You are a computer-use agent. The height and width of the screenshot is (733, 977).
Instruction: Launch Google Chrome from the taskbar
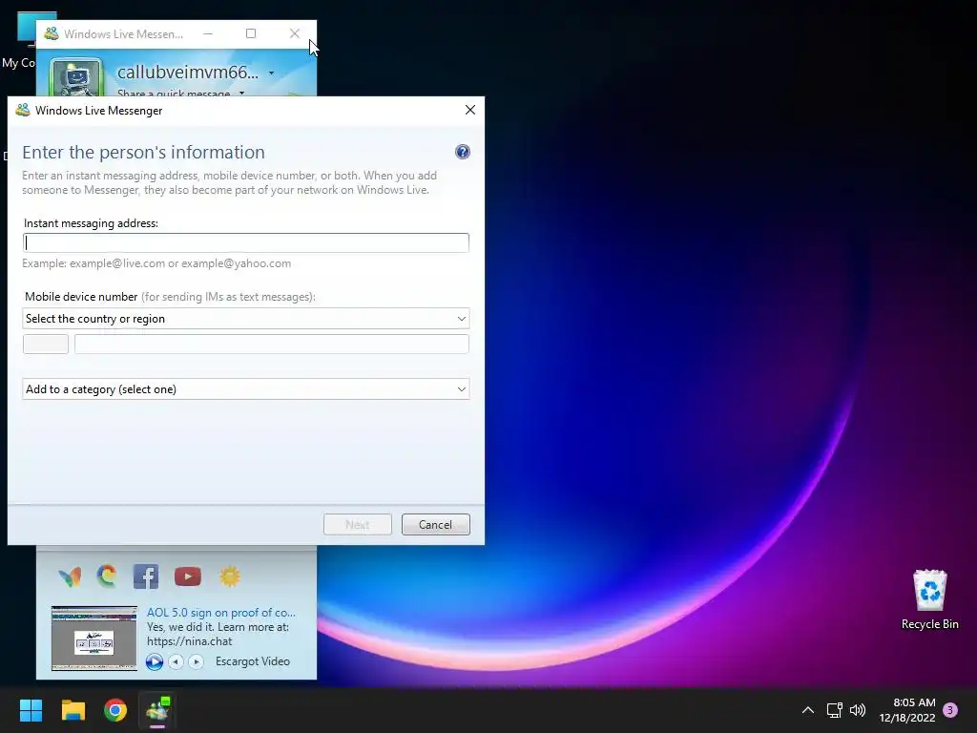(x=115, y=710)
